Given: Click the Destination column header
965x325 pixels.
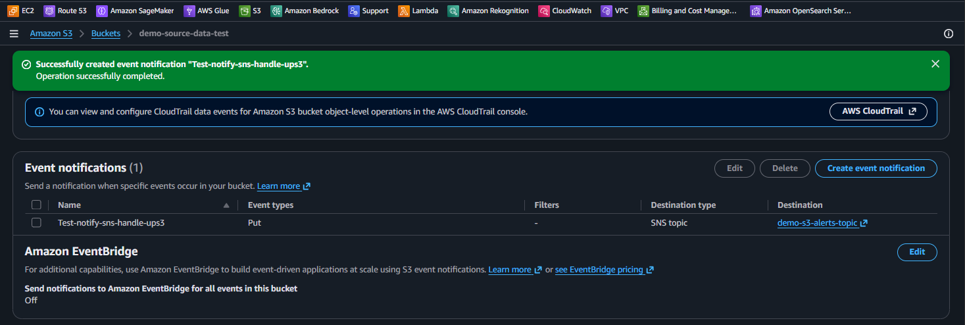Looking at the screenshot, I should 800,205.
